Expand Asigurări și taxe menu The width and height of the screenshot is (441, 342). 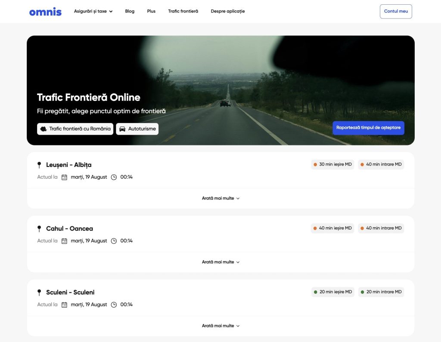click(x=93, y=11)
